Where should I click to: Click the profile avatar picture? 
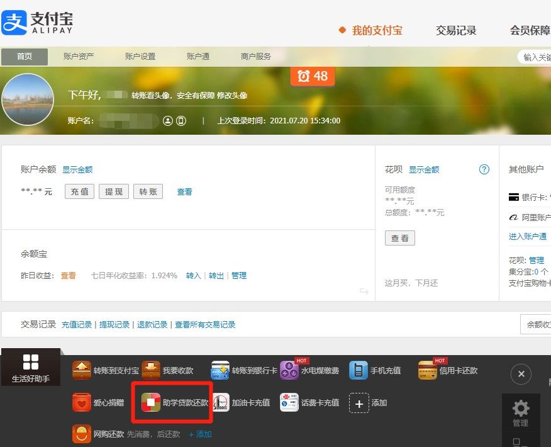point(28,99)
